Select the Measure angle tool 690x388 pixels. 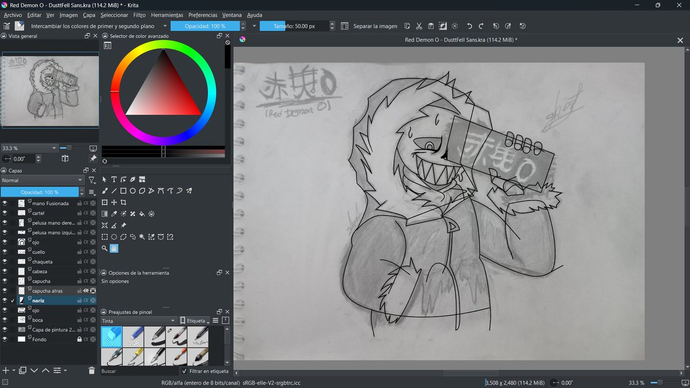pyautogui.click(x=114, y=225)
